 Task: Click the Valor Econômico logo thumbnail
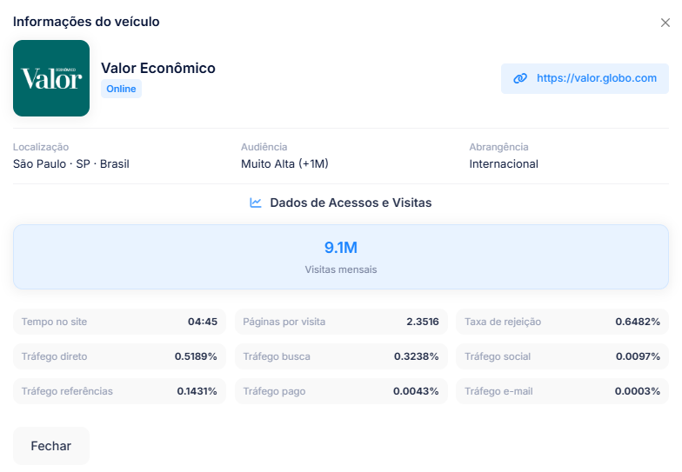click(x=51, y=78)
